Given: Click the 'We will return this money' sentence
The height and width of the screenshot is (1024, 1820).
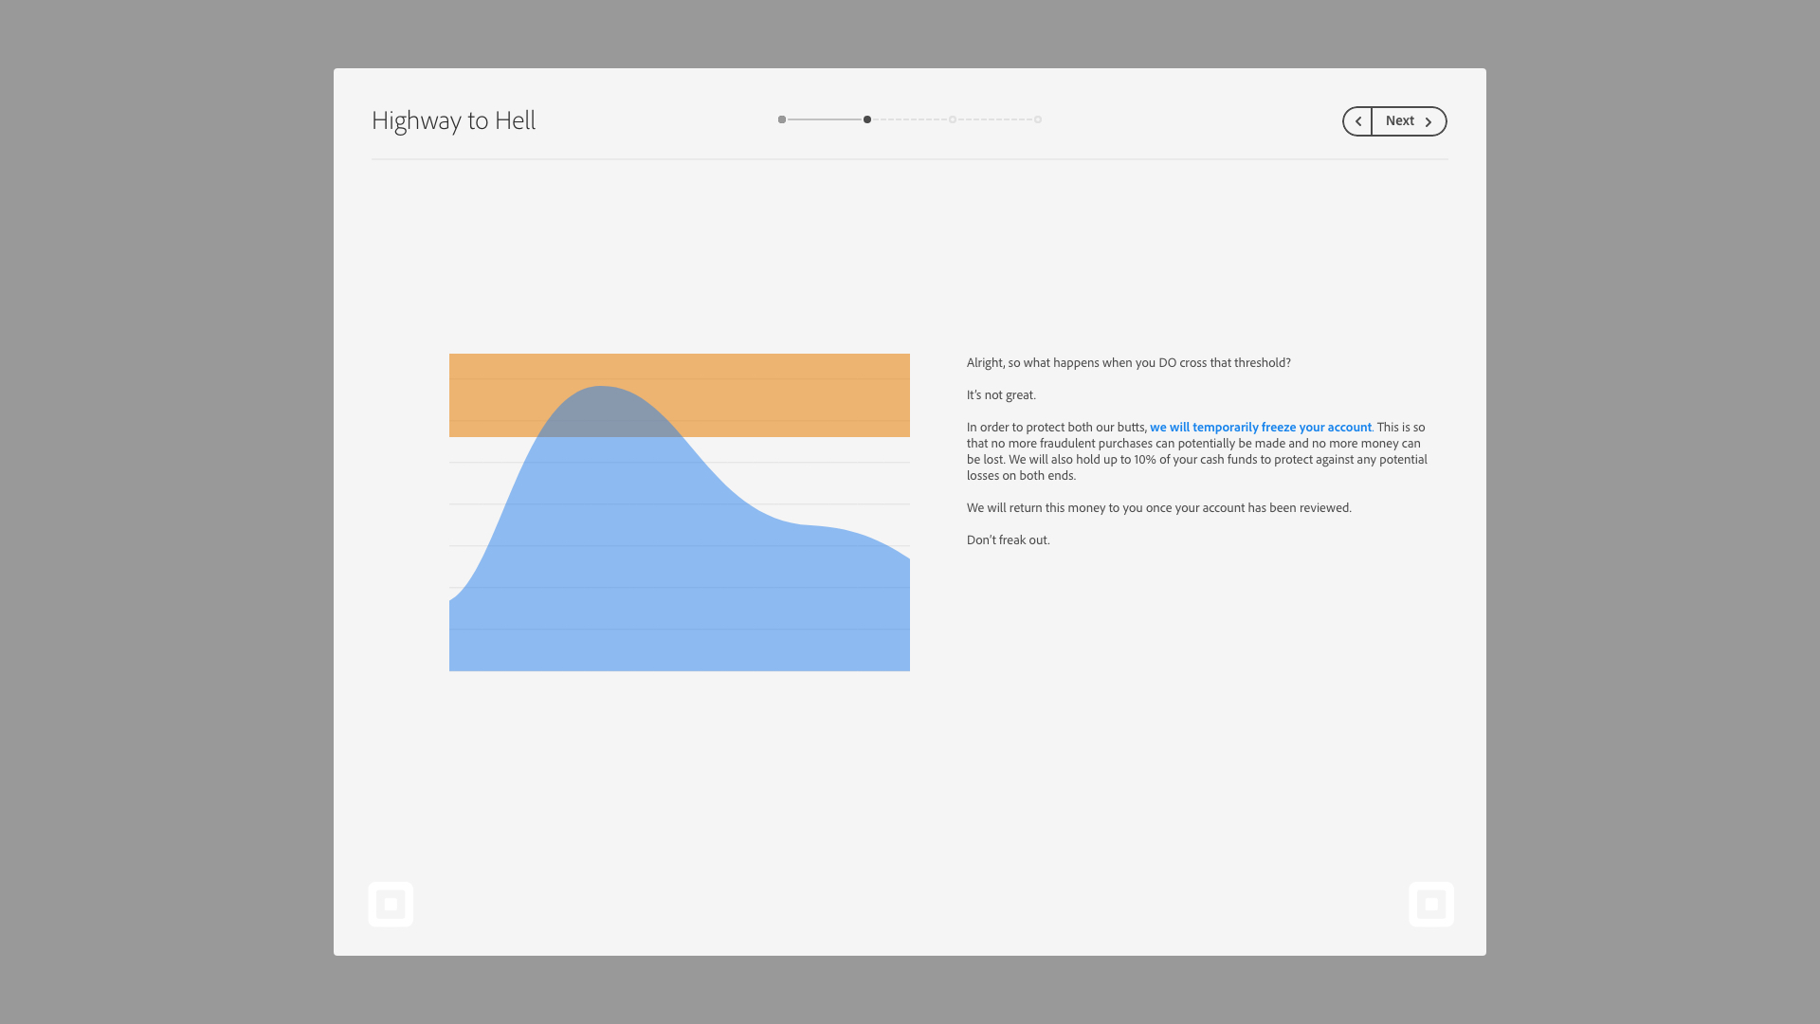Looking at the screenshot, I should pyautogui.click(x=1159, y=508).
